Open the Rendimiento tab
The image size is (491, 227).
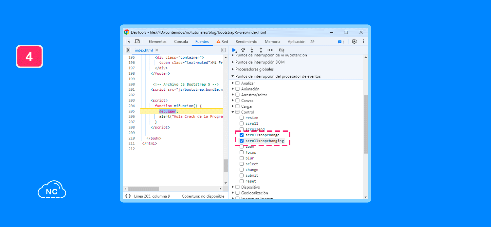[246, 41]
